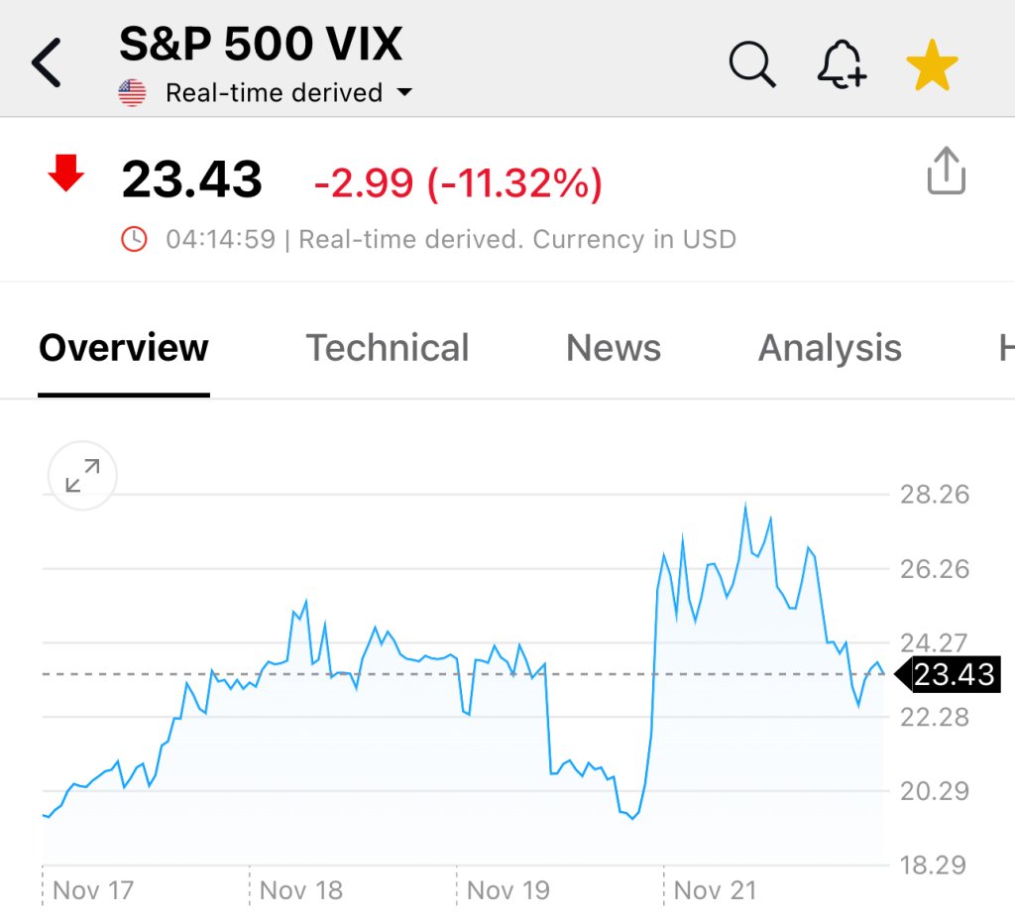Expand chart to fullscreen

click(x=82, y=476)
